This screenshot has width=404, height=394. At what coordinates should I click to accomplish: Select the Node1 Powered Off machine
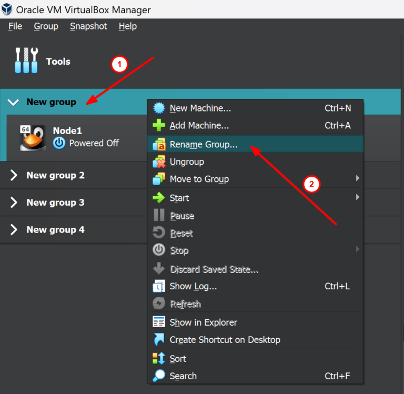tap(77, 138)
